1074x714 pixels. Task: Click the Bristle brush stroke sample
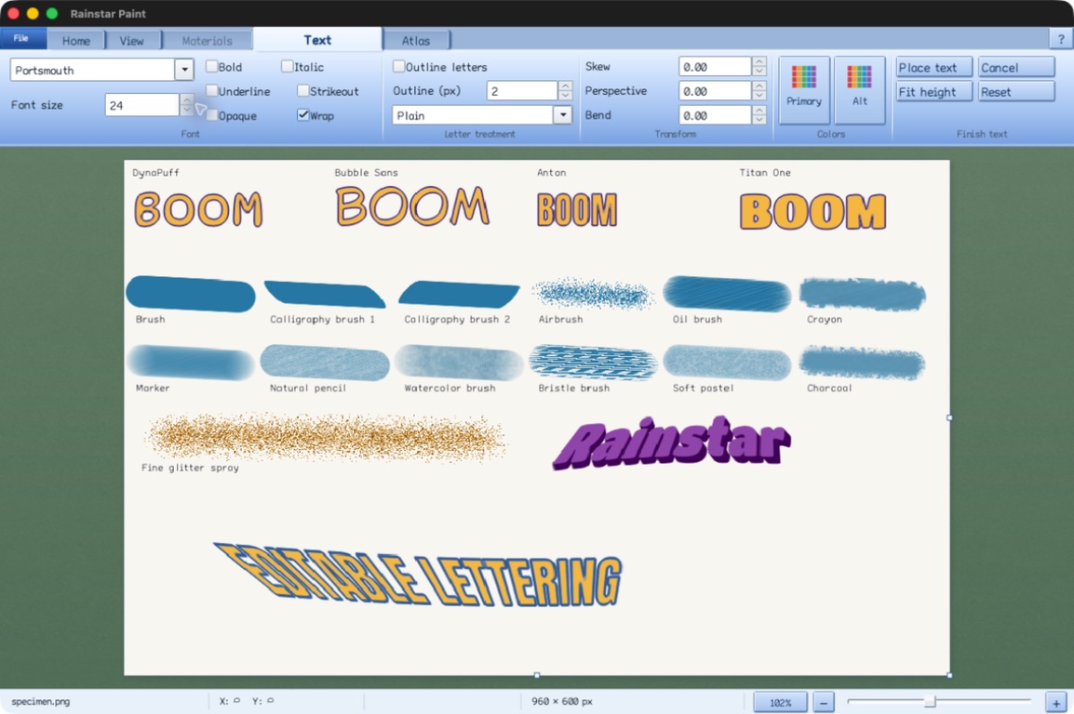[x=593, y=362]
